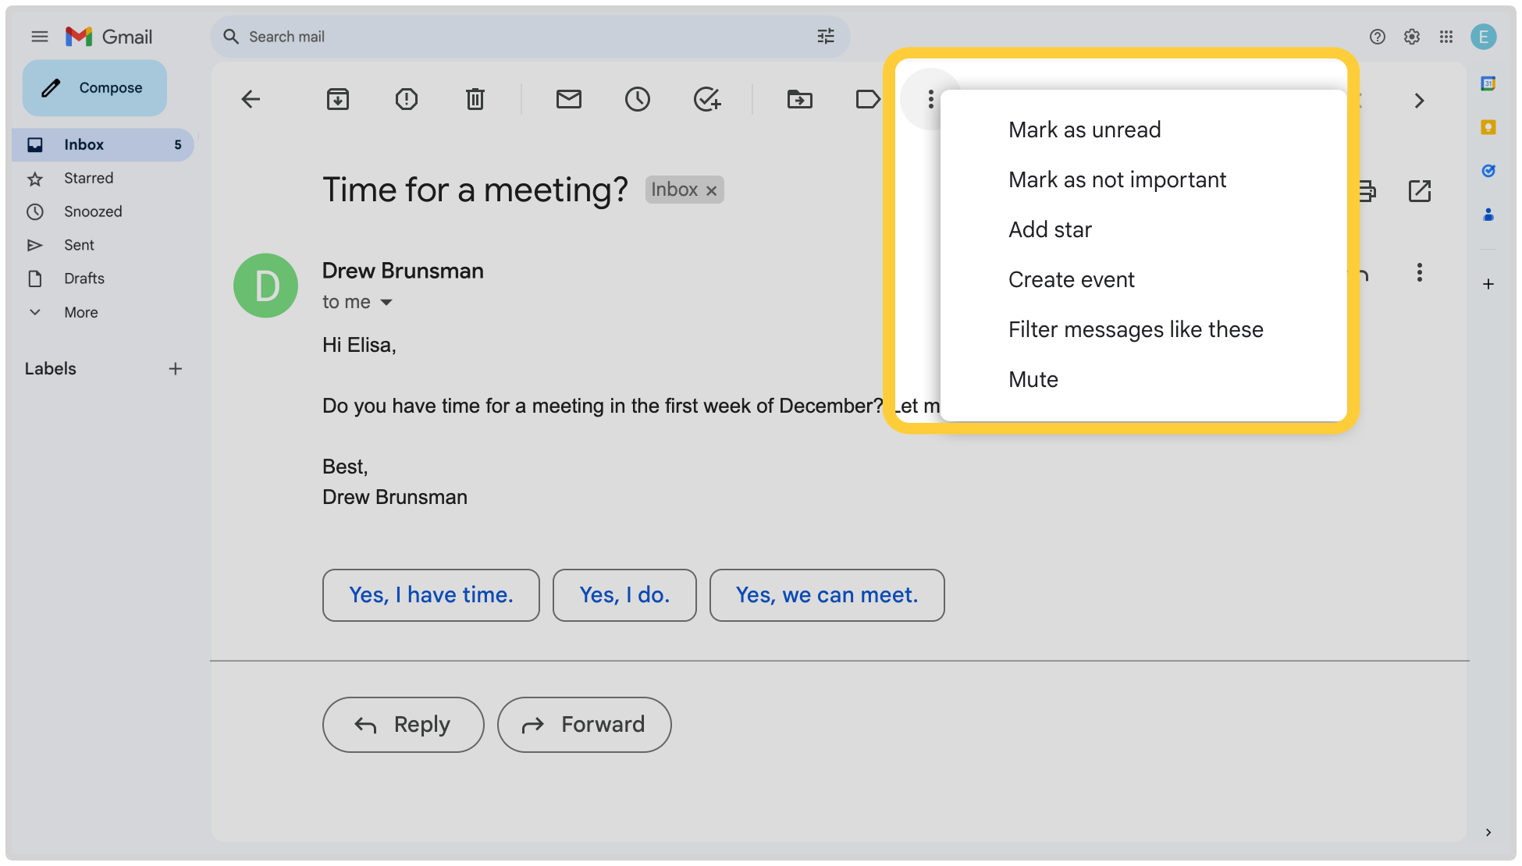Choose 'Filter messages like these' menu item
Screen dimensions: 1522x866
click(1135, 329)
